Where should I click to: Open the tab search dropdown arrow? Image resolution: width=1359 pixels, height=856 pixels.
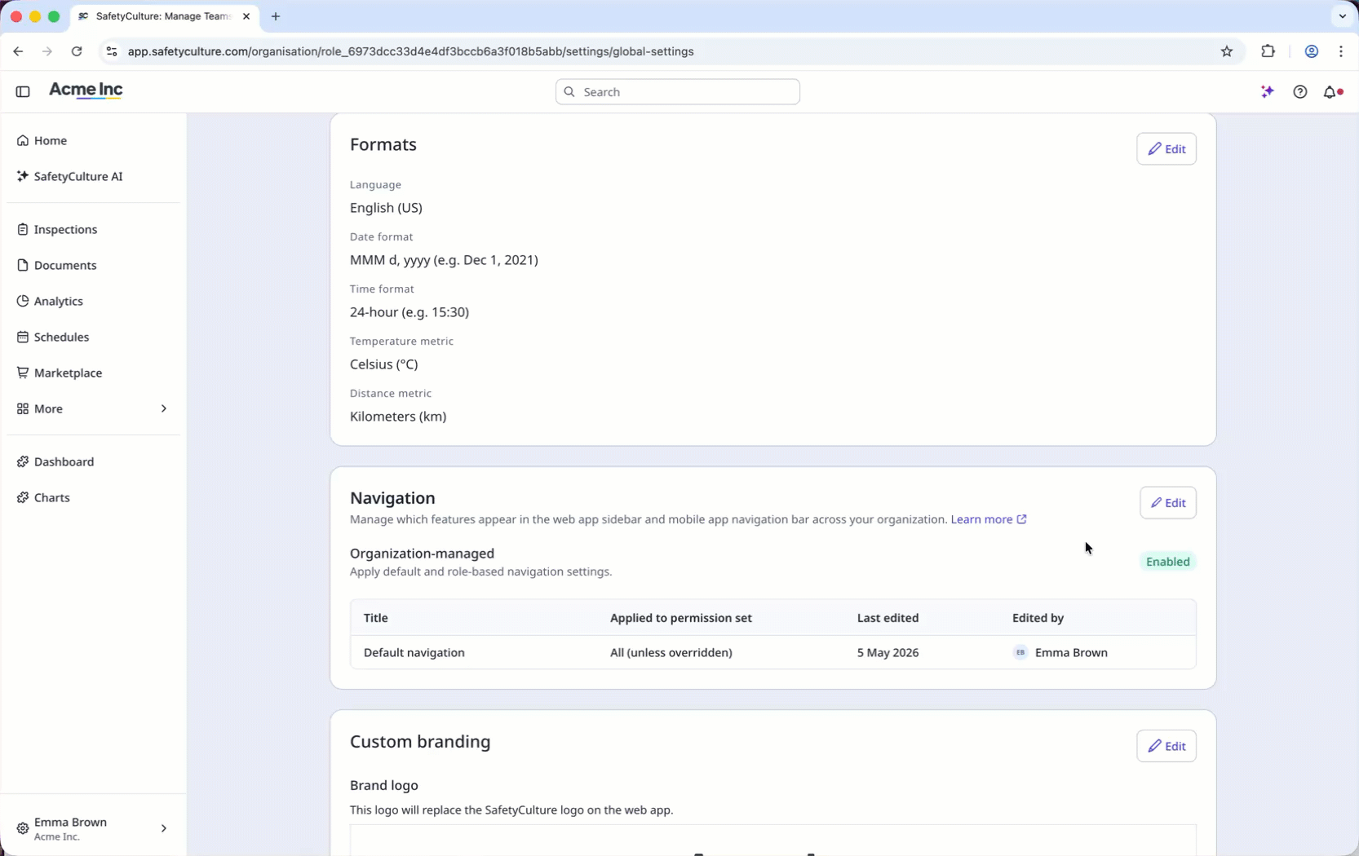point(1343,16)
